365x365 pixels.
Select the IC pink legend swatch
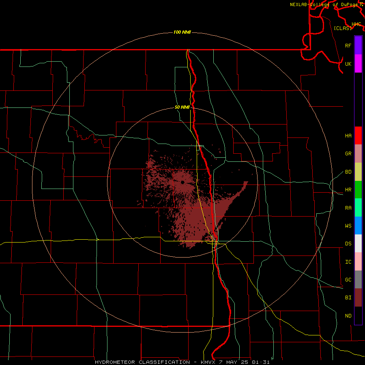[x=358, y=262]
